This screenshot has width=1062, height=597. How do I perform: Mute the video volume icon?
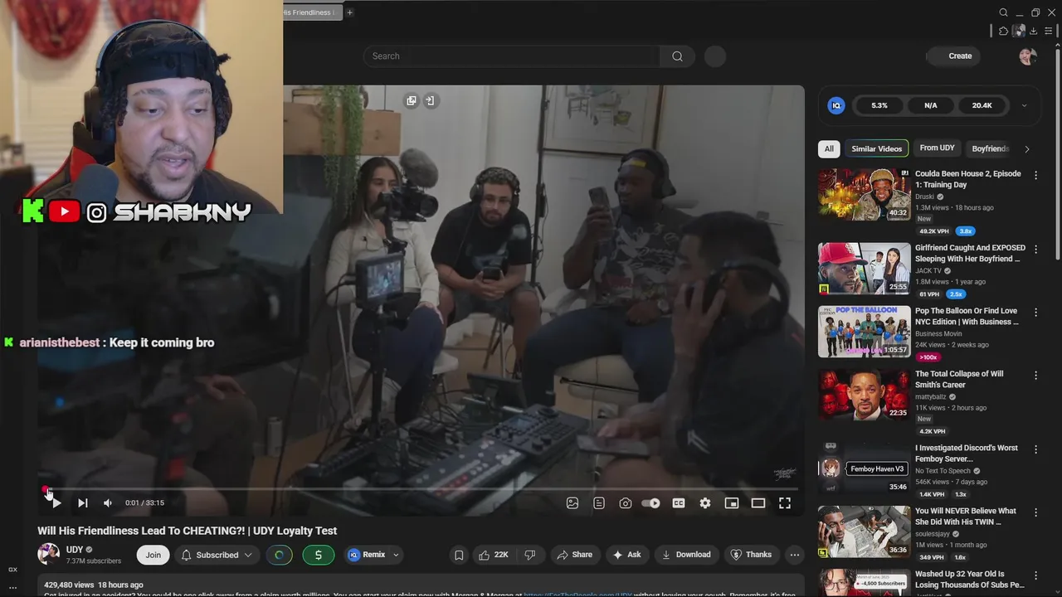coord(108,503)
